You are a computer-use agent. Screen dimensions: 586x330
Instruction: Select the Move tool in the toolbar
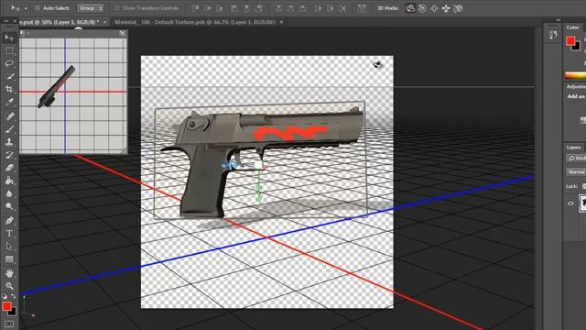[x=9, y=38]
